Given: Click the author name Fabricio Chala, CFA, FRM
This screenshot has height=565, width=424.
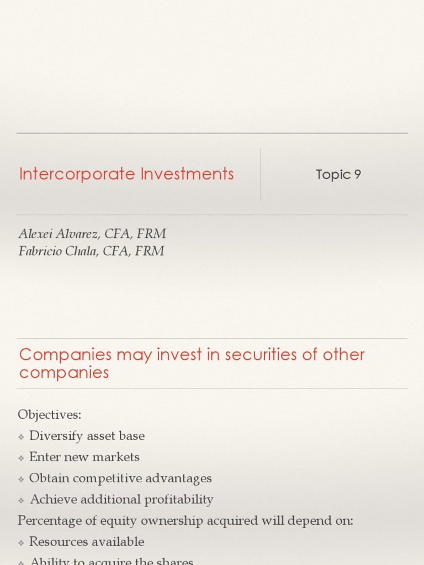Looking at the screenshot, I should [x=91, y=251].
